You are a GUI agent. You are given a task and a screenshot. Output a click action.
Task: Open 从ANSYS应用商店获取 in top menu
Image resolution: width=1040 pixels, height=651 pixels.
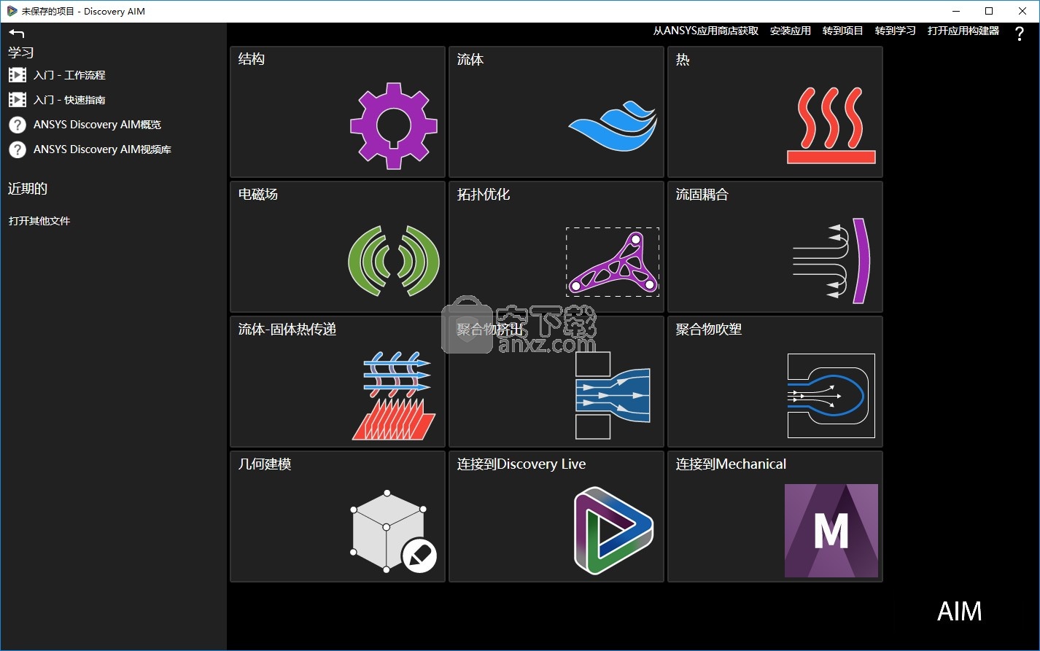[x=705, y=31]
